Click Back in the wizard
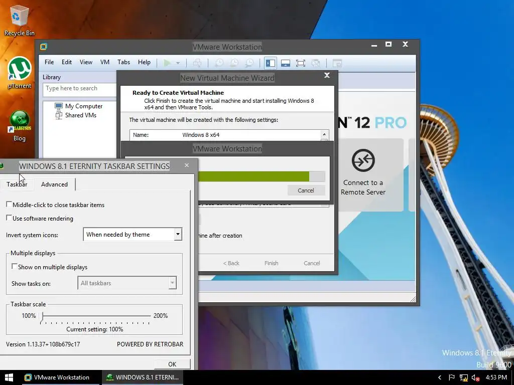Image resolution: width=514 pixels, height=385 pixels. 231,263
